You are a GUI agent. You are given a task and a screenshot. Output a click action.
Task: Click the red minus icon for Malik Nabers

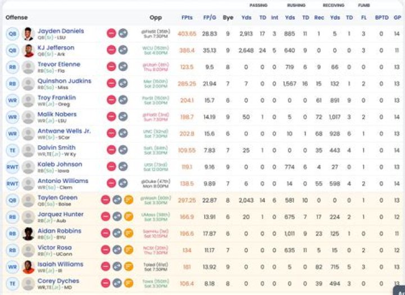coord(111,117)
